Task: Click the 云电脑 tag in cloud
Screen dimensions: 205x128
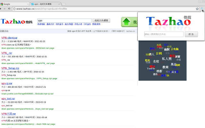Action: click(x=175, y=49)
